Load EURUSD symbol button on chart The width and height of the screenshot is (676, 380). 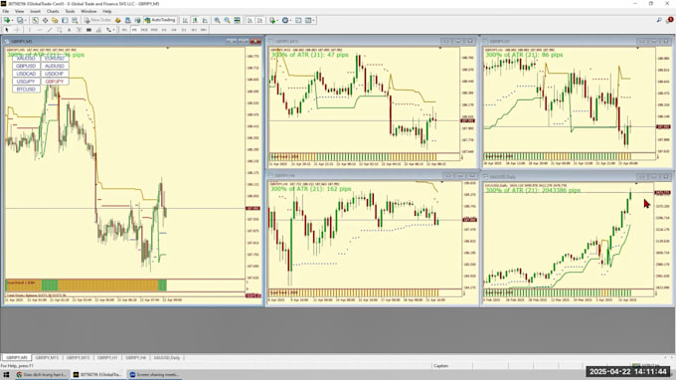point(55,59)
